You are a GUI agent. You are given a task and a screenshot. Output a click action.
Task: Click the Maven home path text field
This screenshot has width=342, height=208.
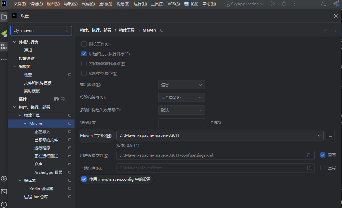[x=216, y=135]
